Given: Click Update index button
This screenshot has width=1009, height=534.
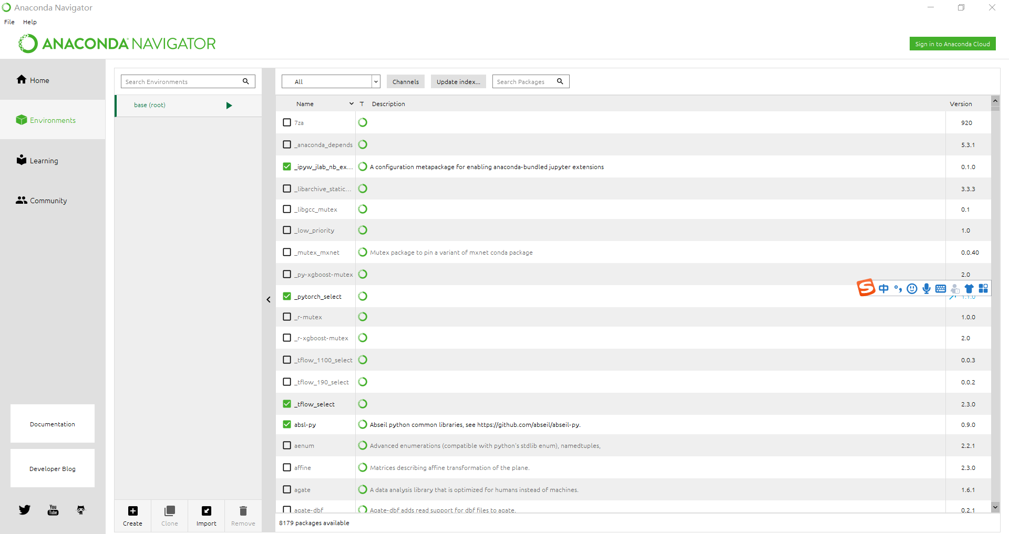Looking at the screenshot, I should tap(458, 81).
